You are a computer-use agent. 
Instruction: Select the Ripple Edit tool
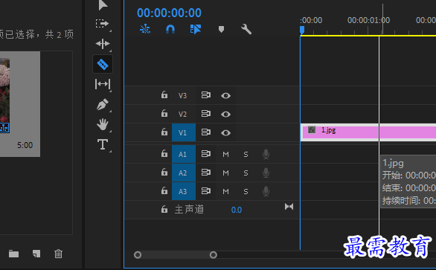[x=103, y=44]
